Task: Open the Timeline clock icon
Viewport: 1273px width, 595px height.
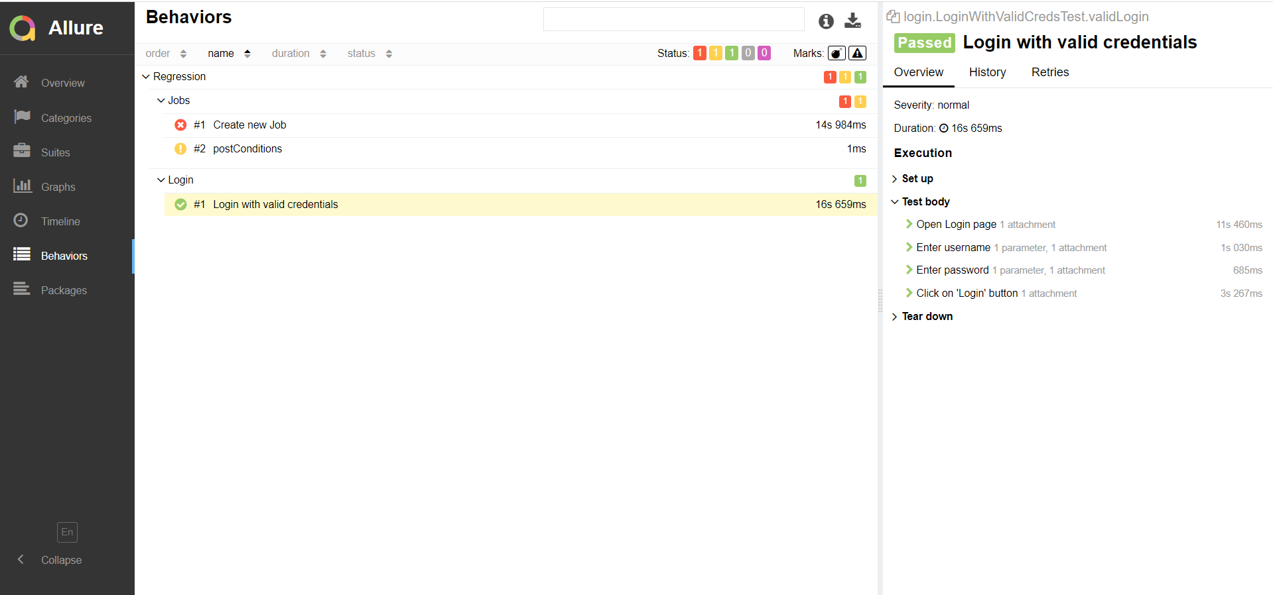Action: click(21, 220)
